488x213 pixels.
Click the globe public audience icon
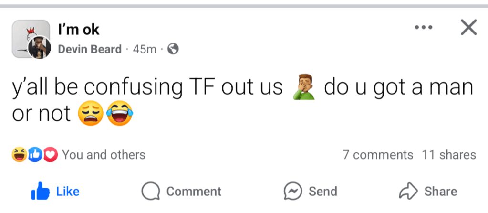tap(173, 49)
